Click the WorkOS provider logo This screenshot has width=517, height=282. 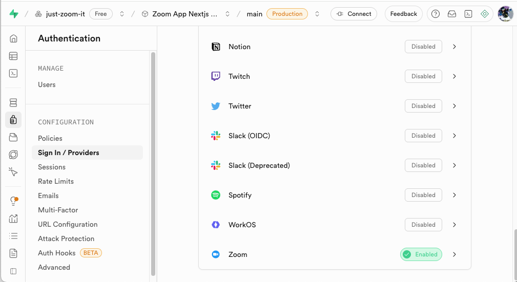tap(216, 225)
